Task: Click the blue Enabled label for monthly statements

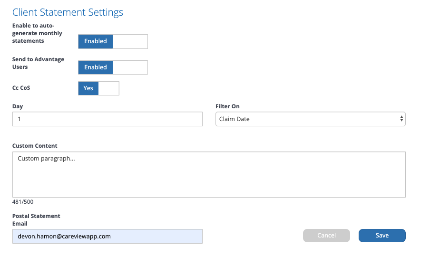Action: pos(96,41)
